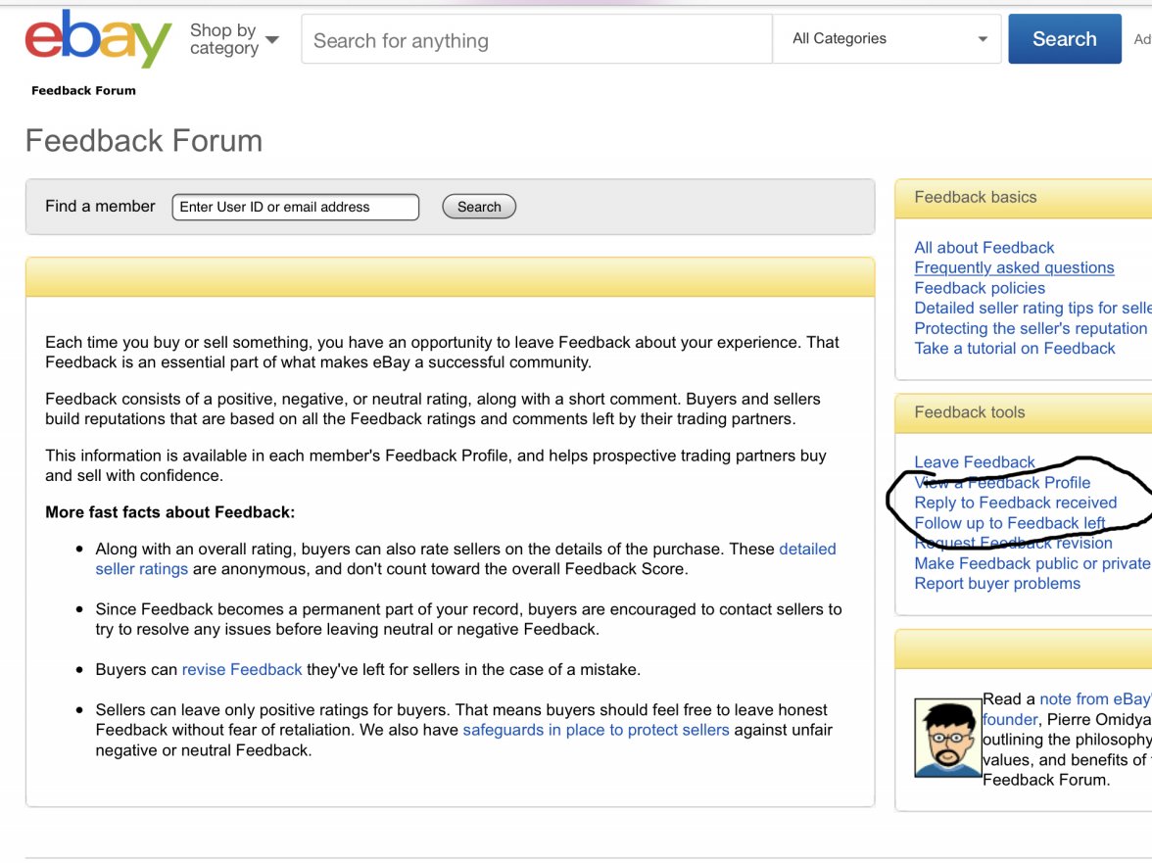Viewport: 1152px width, 863px height.
Task: Select Reply to Feedback received link
Action: pyautogui.click(x=1015, y=503)
